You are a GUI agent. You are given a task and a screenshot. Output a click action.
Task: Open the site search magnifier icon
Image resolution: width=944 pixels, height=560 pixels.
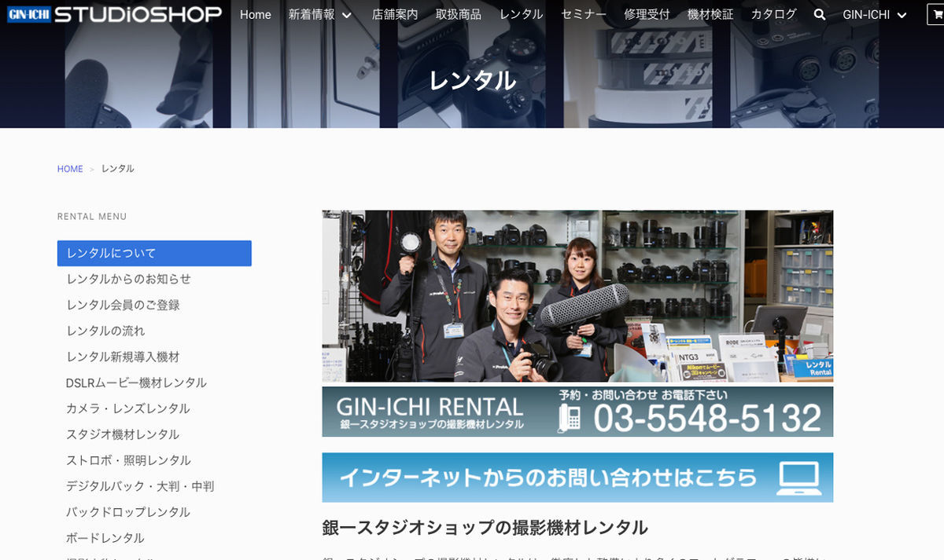coord(819,14)
